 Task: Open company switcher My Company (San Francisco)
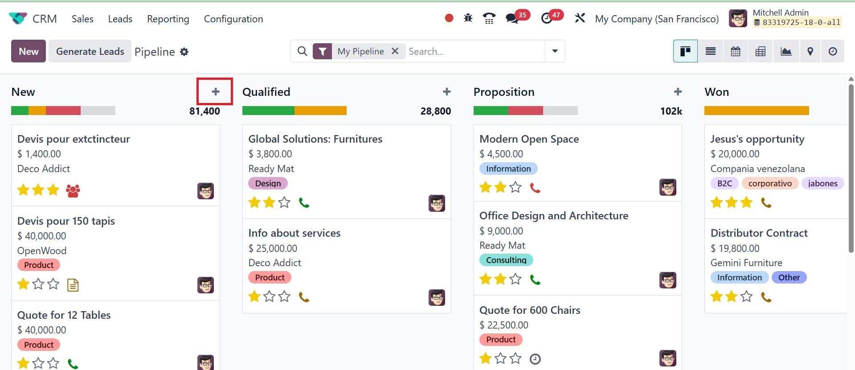coord(657,19)
